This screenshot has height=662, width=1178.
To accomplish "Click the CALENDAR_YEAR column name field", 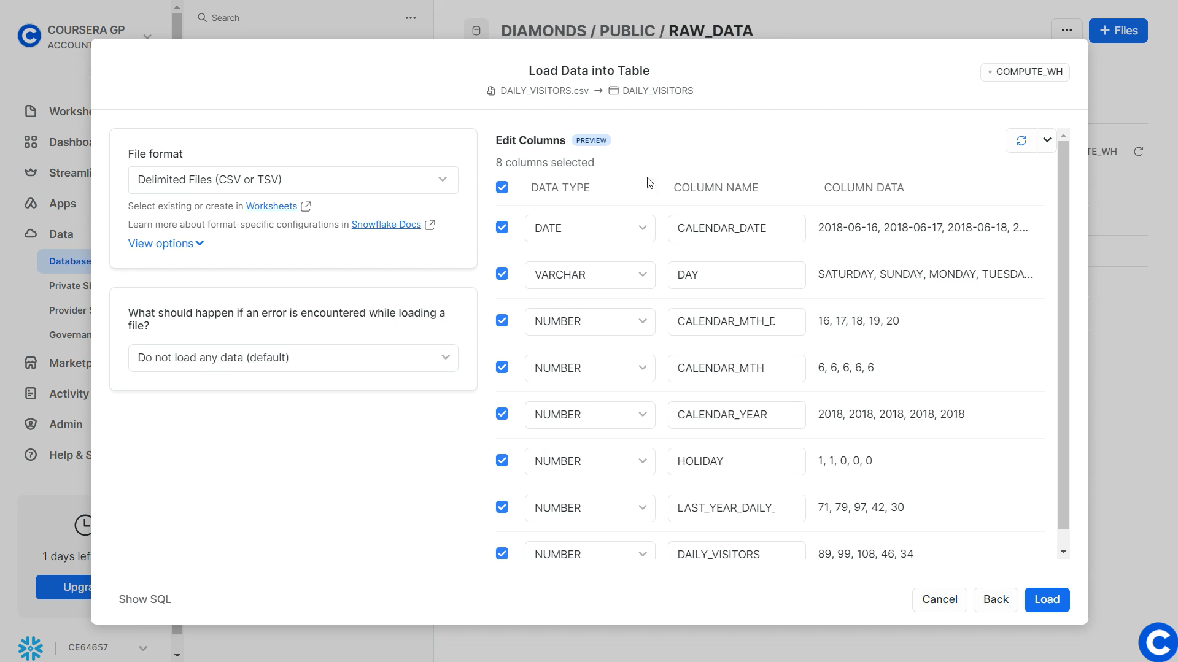I will (736, 415).
